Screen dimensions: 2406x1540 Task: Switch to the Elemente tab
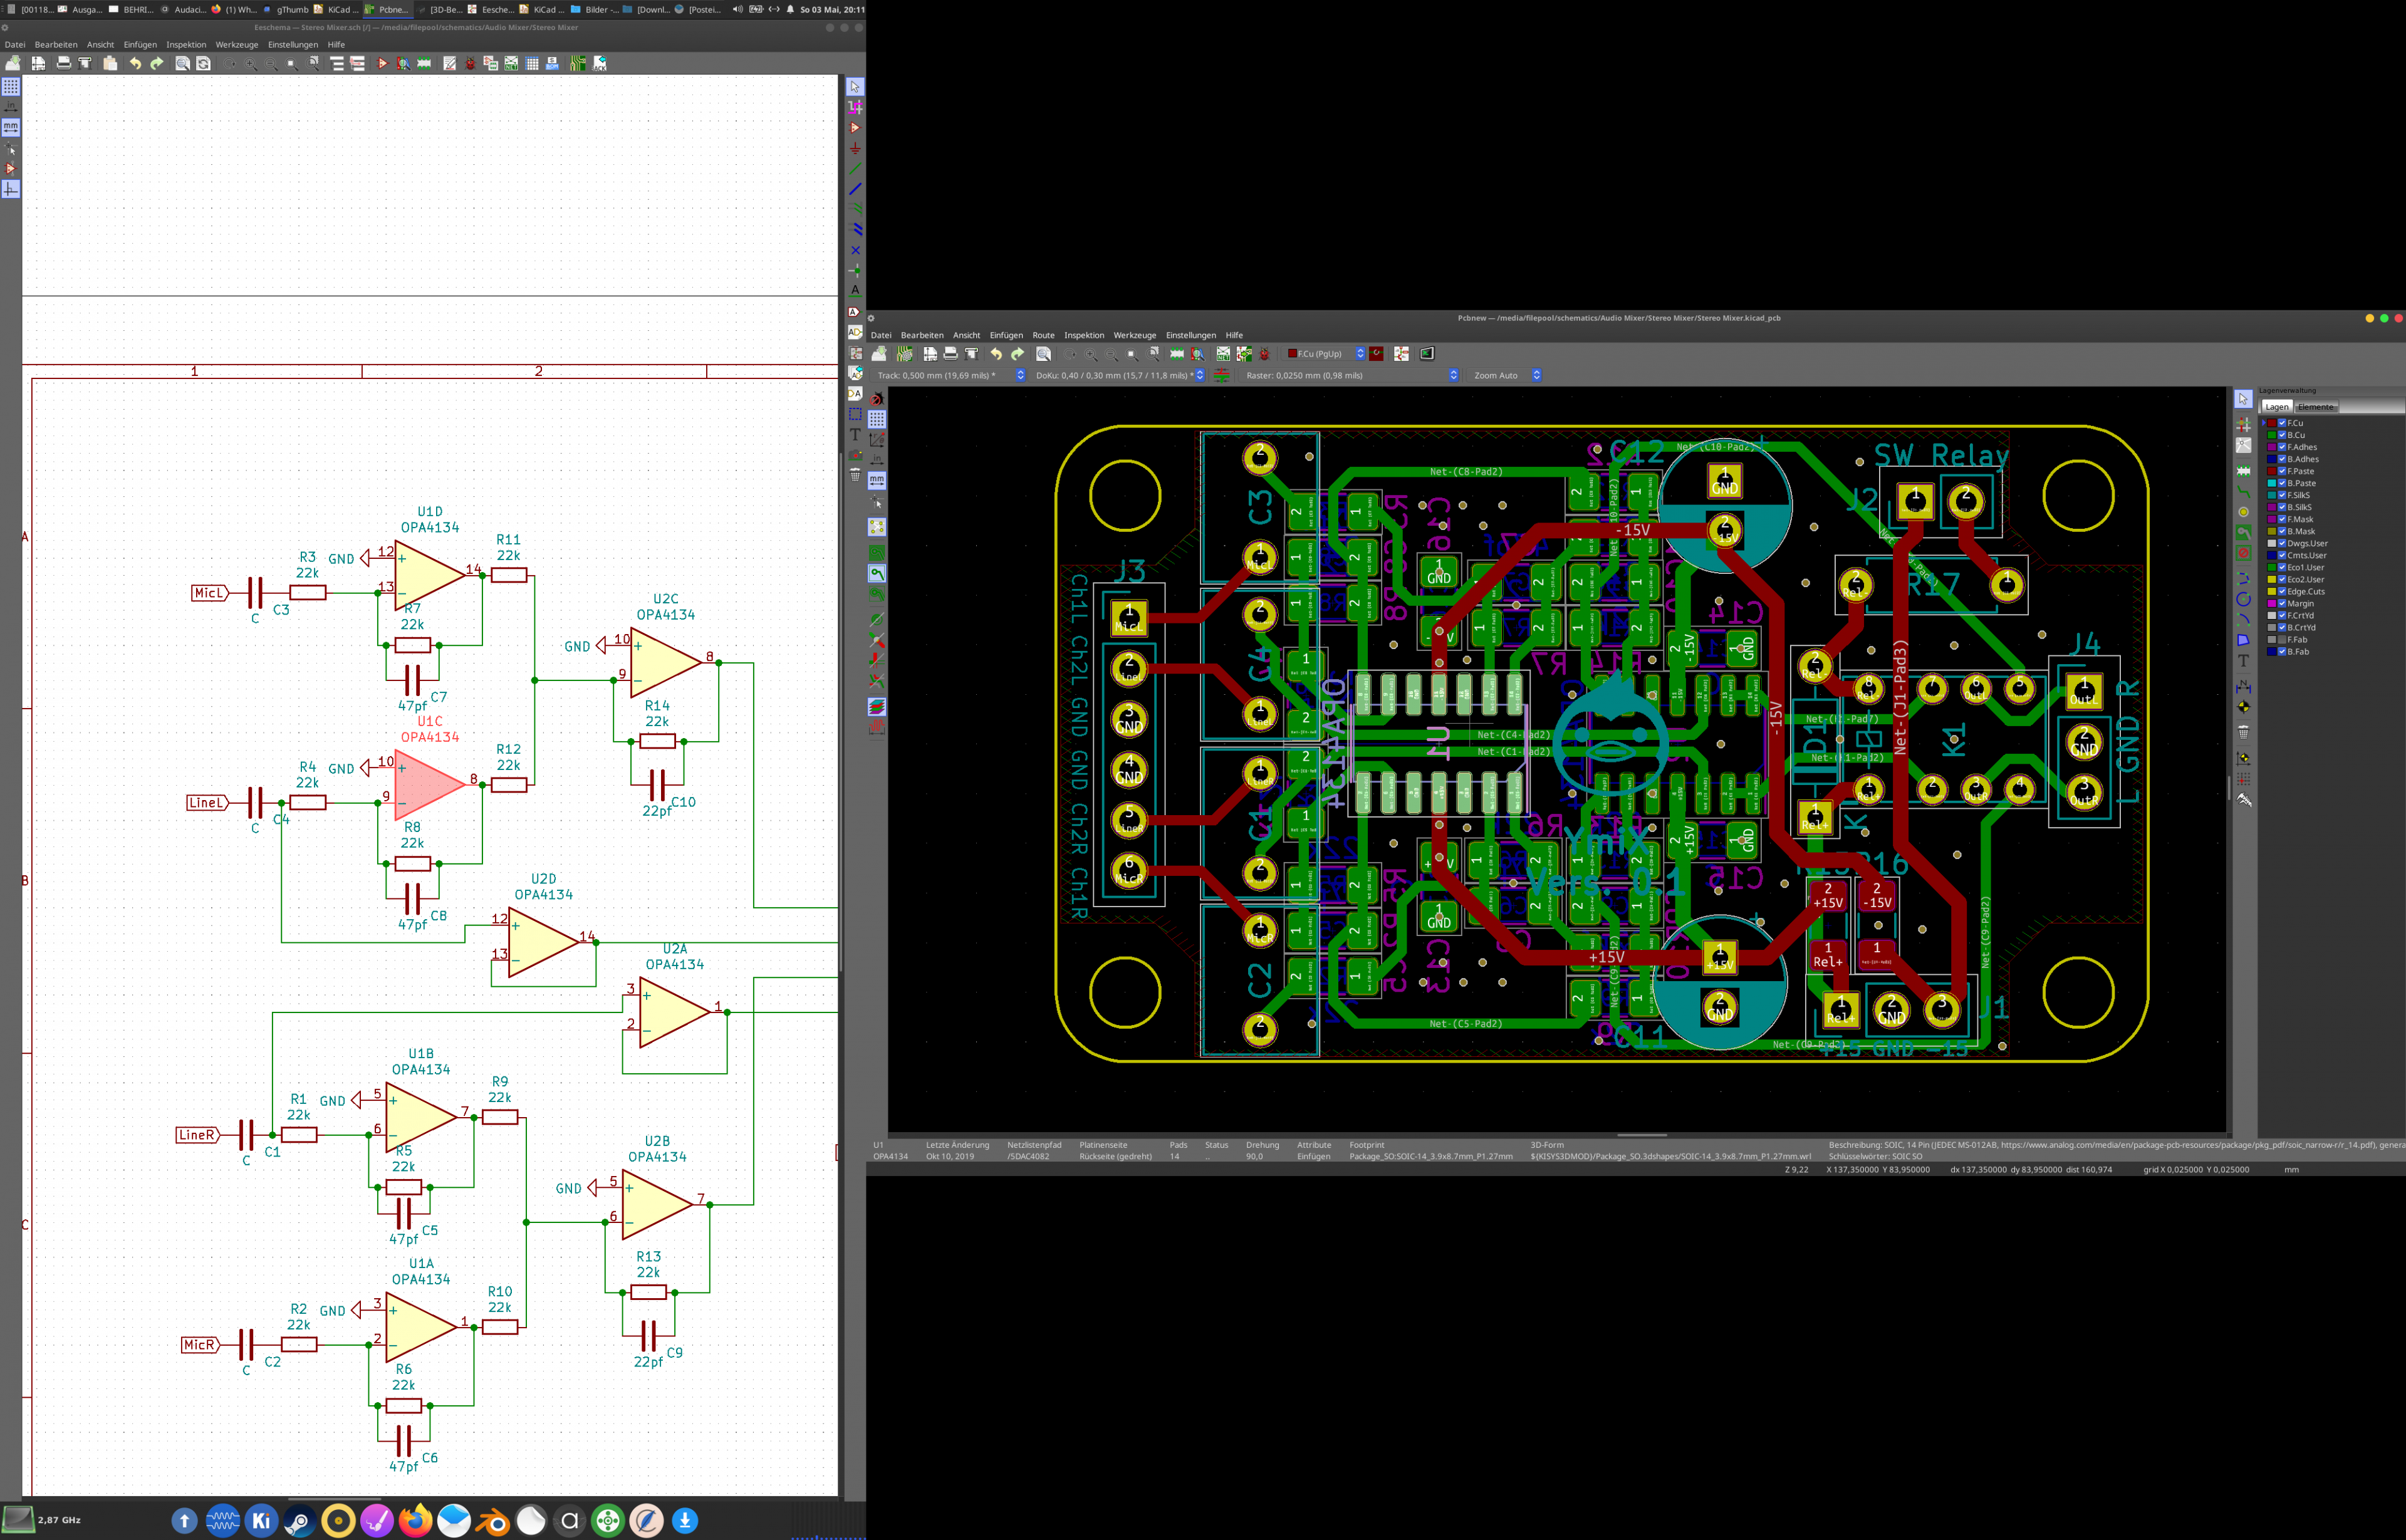2315,407
